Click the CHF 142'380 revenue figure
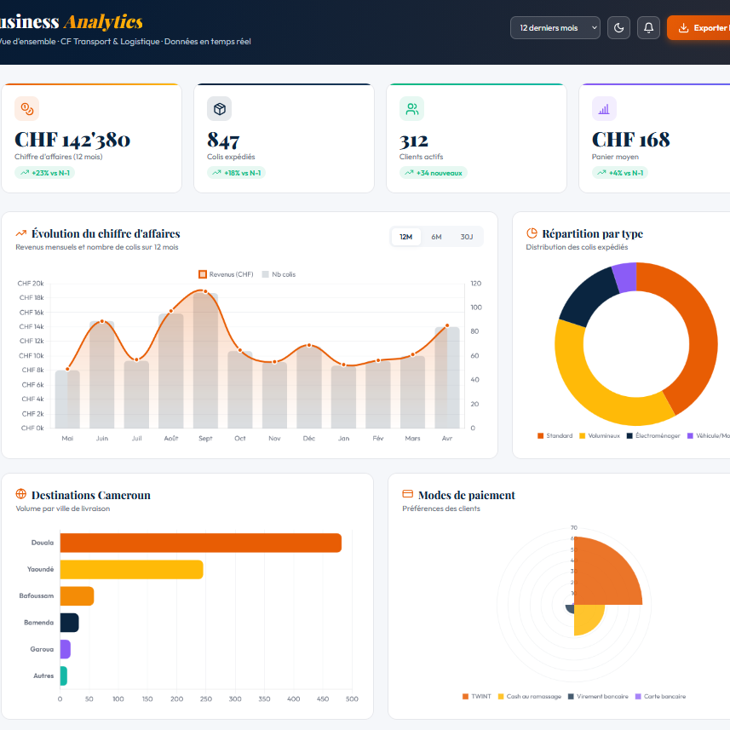Viewport: 730px width, 730px height. coord(72,141)
